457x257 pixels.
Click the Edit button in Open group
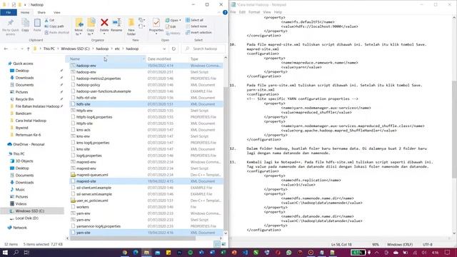click(171, 26)
